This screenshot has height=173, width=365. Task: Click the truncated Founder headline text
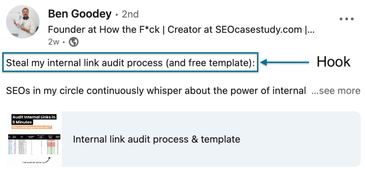click(x=181, y=30)
